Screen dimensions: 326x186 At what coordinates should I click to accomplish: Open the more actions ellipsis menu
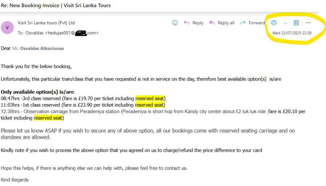[308, 23]
